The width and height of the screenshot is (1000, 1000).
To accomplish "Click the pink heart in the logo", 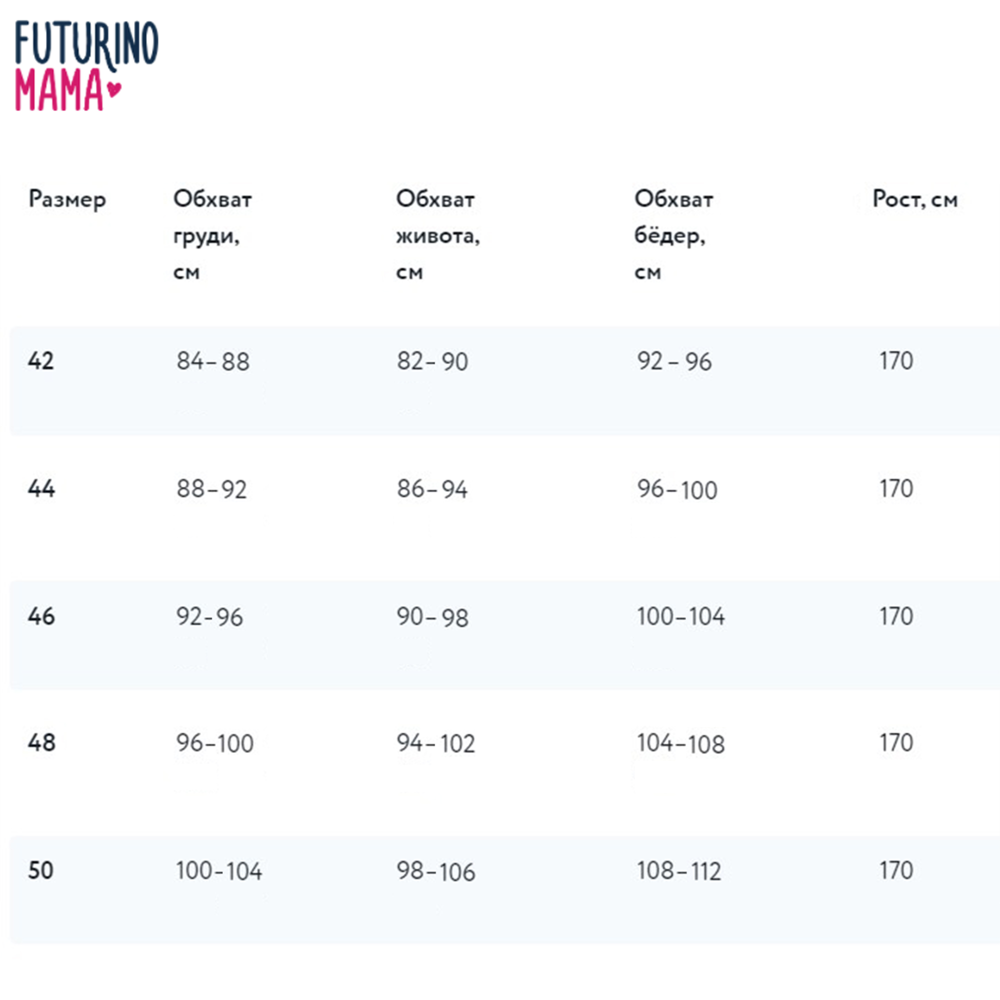I will (x=114, y=89).
